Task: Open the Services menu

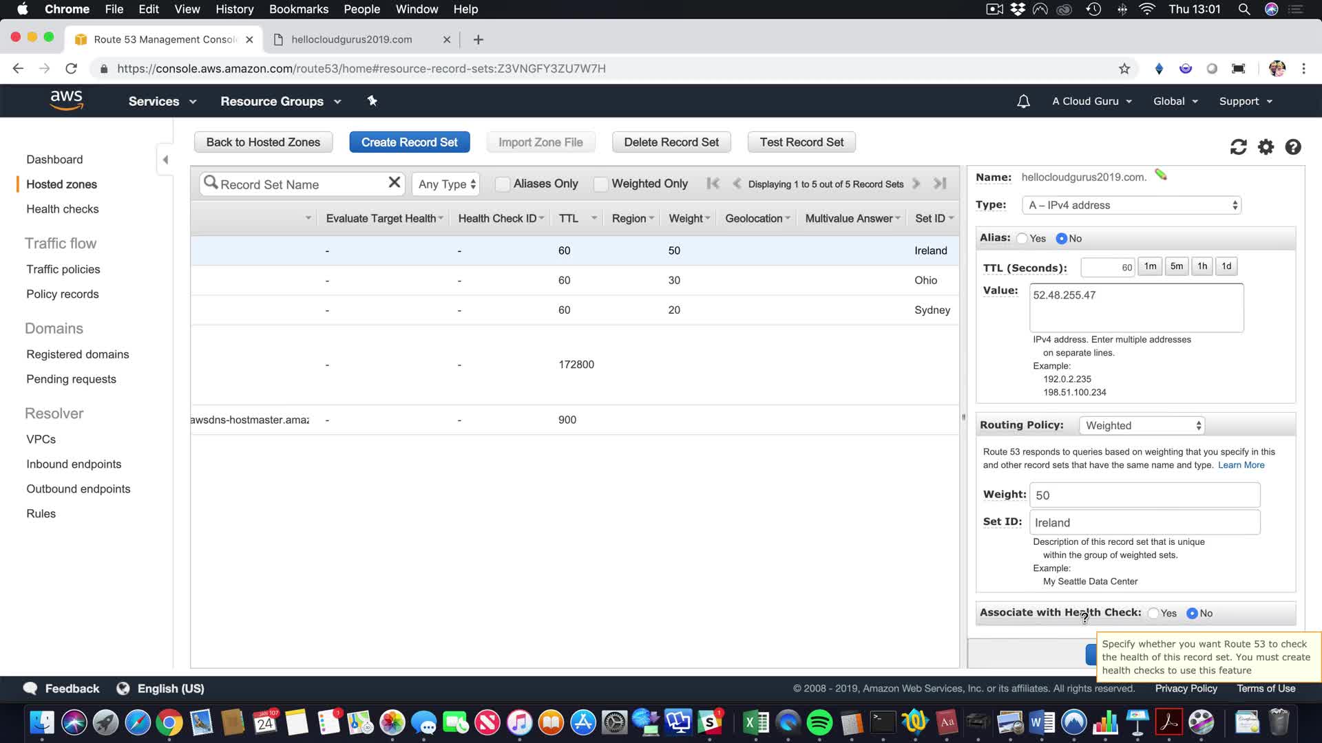Action: tap(162, 101)
